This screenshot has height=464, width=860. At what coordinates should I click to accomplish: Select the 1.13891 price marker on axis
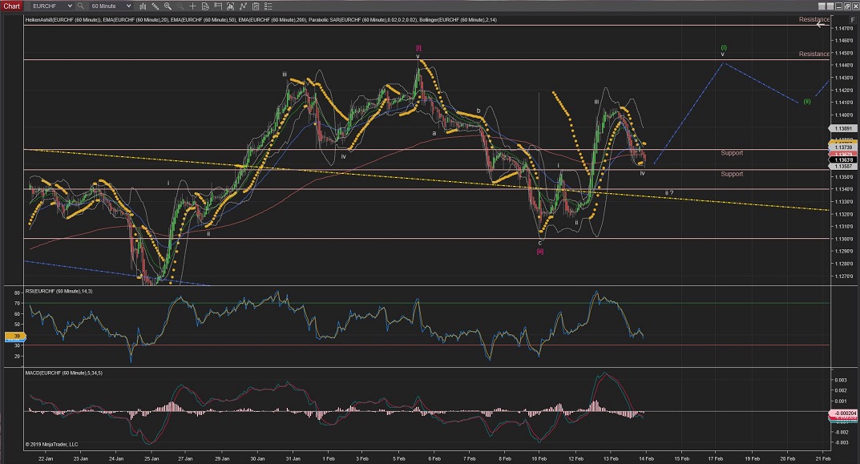(843, 128)
